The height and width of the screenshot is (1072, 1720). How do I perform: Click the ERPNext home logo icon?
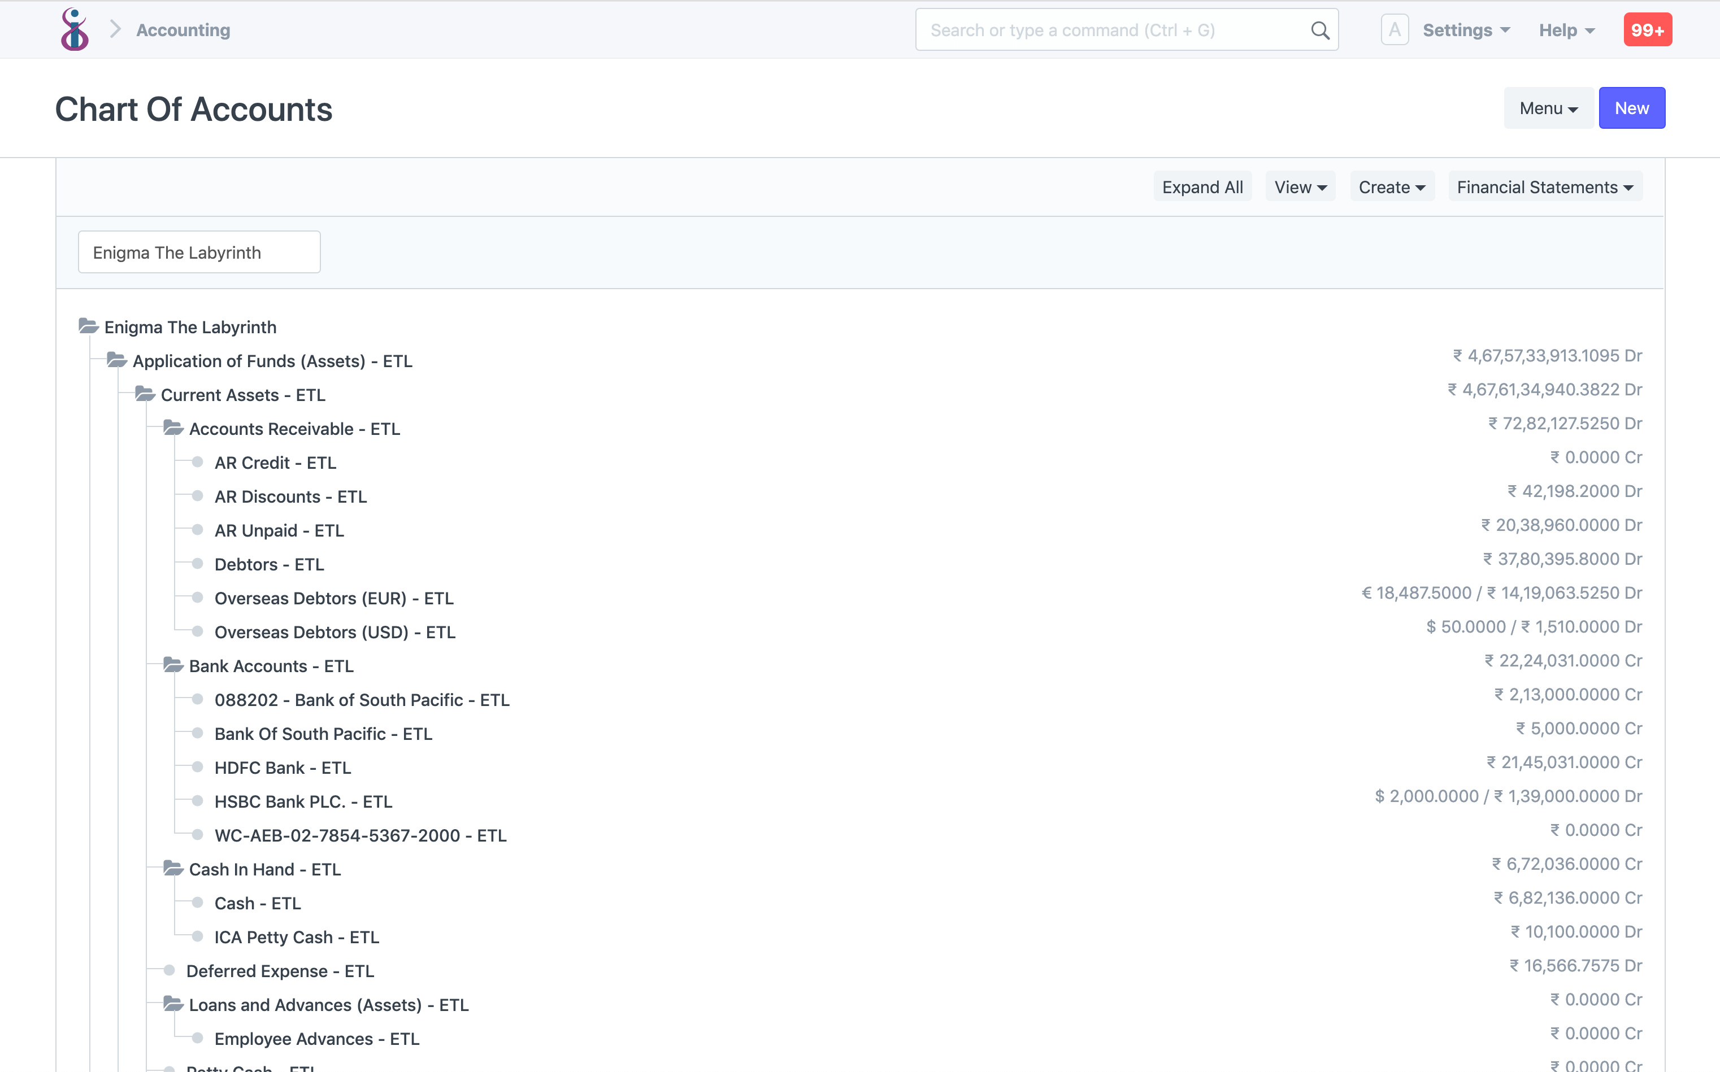pos(75,29)
